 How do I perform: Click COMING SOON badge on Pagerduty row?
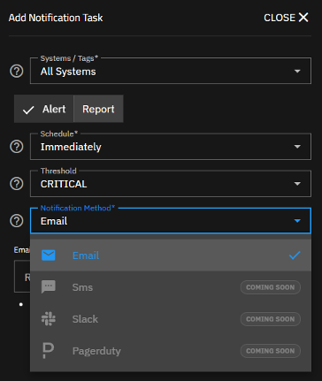pos(271,351)
